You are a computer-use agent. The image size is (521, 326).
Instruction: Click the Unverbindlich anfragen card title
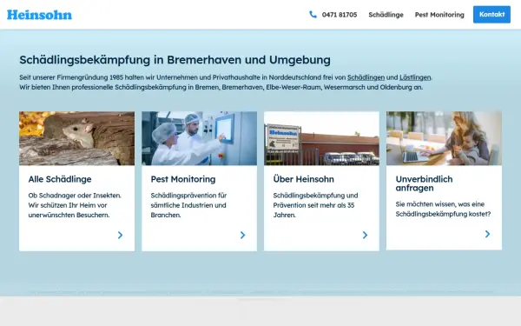click(424, 183)
